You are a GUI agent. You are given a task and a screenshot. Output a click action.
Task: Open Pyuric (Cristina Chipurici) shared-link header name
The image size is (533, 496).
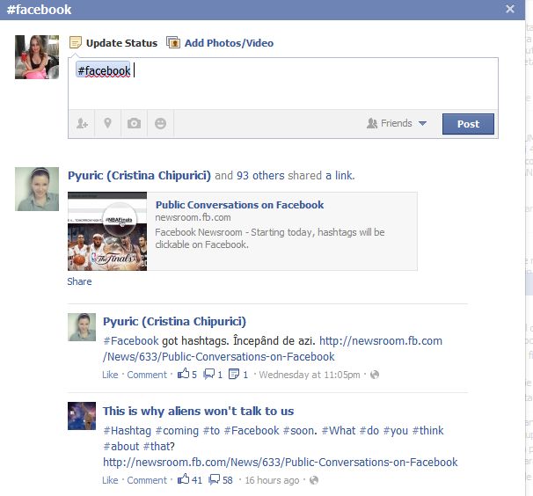pos(139,175)
